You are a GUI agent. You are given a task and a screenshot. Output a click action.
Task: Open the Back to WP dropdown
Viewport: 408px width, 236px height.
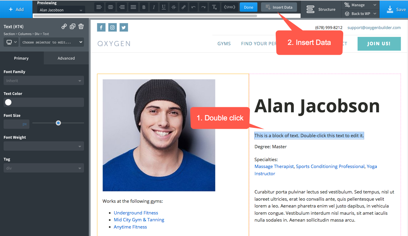coord(360,13)
